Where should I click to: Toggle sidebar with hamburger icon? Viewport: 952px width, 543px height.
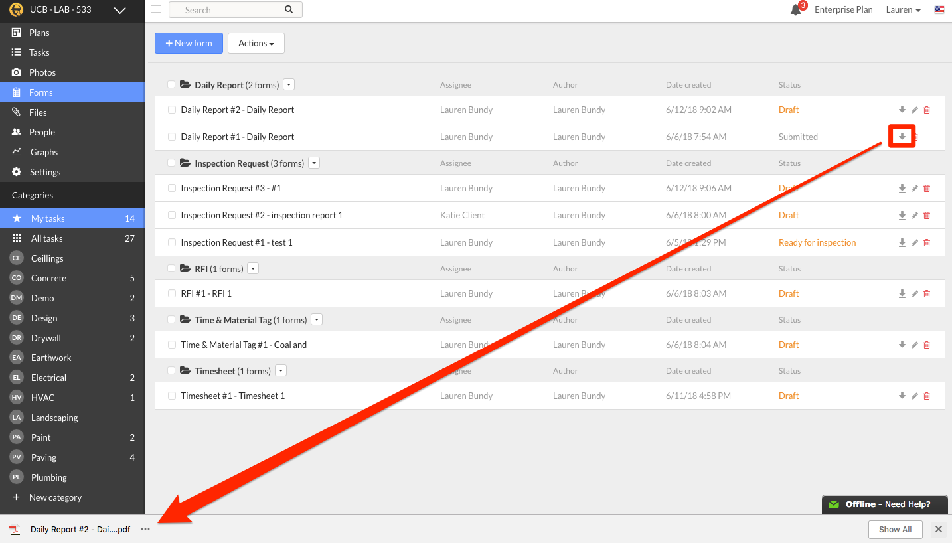click(x=157, y=9)
